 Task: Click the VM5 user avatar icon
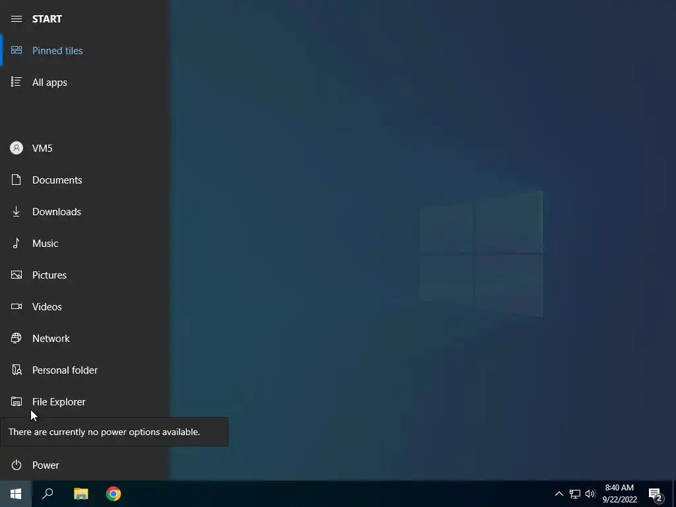pyautogui.click(x=17, y=149)
